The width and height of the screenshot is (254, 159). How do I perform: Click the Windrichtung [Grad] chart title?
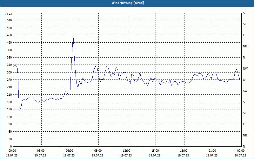128,3
